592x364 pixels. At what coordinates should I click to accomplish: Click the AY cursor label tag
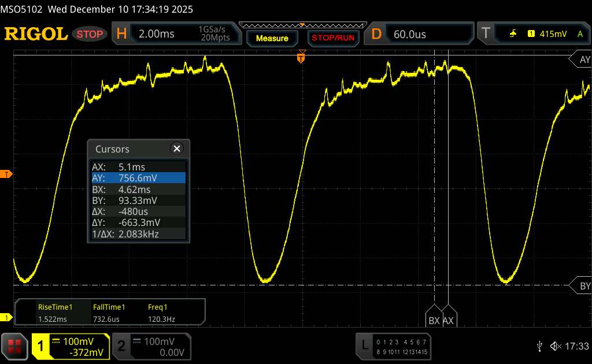(580, 60)
